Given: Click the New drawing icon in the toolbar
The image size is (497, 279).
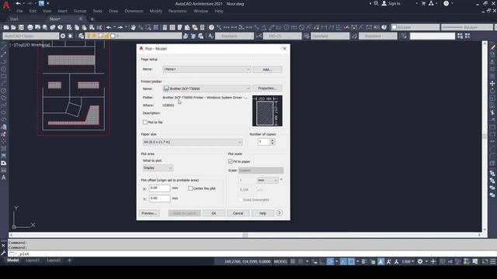Looking at the screenshot, I should [x=5, y=28].
